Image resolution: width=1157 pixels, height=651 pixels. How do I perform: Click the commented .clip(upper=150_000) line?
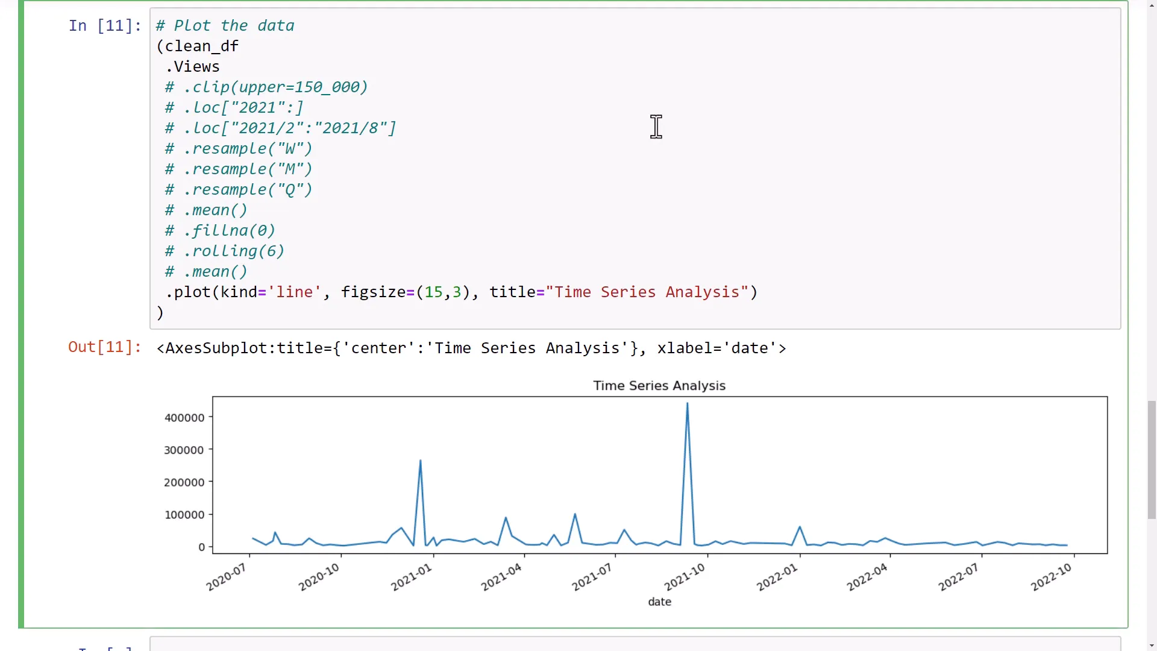click(x=266, y=87)
